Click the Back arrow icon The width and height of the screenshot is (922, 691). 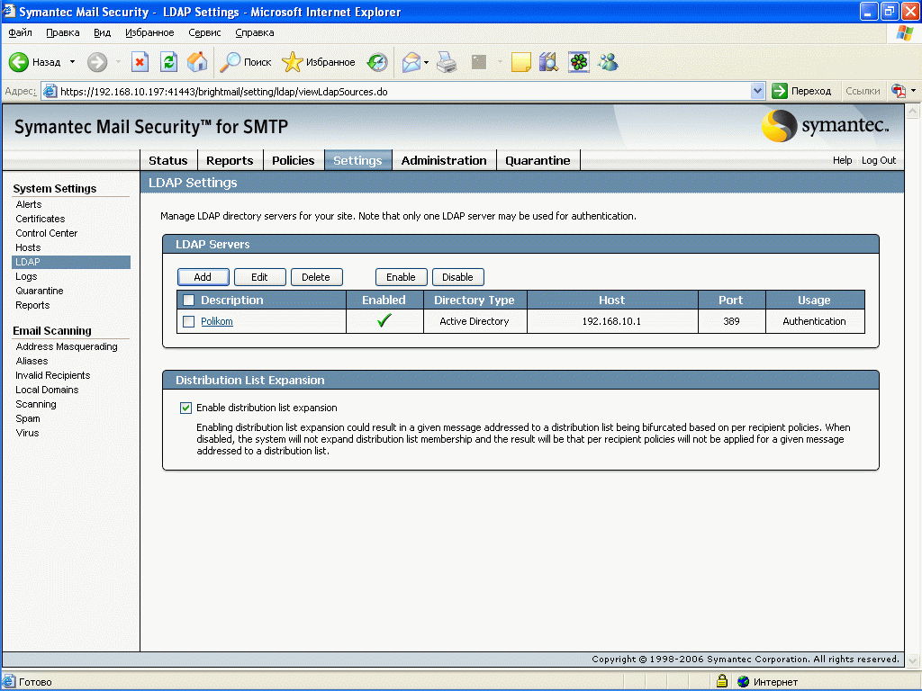tap(19, 62)
